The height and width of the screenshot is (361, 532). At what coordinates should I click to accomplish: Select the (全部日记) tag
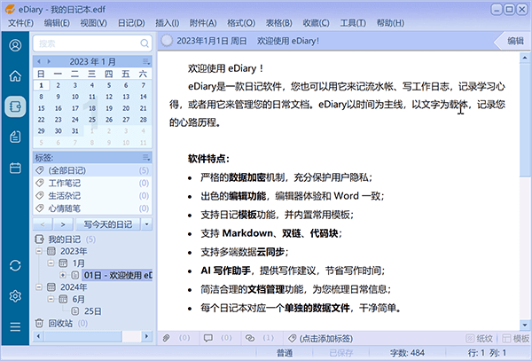[92, 170]
